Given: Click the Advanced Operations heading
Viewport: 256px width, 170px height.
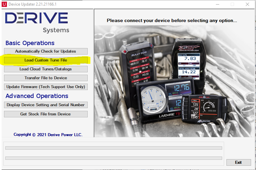Looking at the screenshot, I should coord(37,96).
